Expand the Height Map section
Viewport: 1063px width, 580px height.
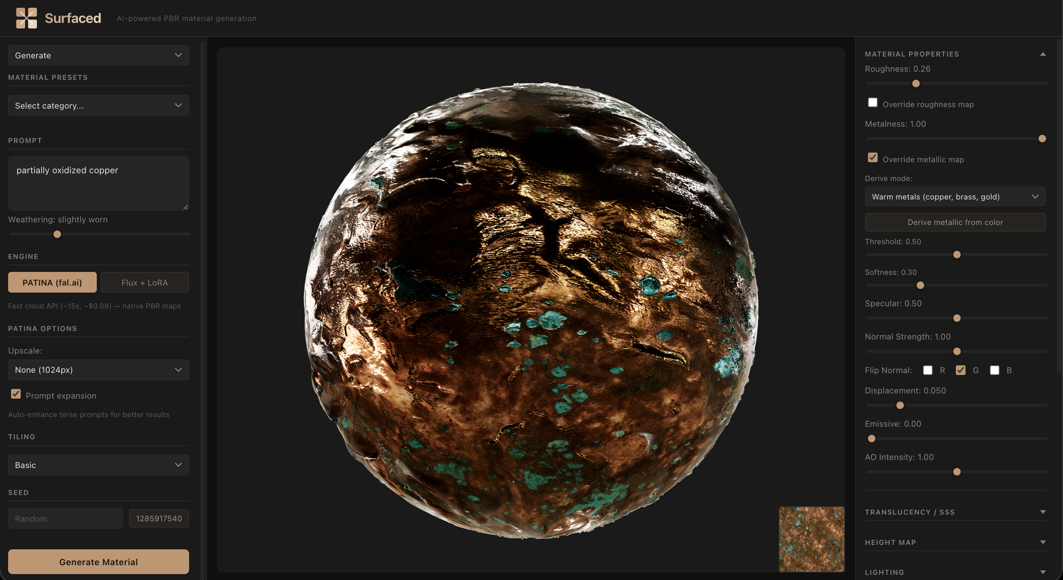tap(1042, 542)
